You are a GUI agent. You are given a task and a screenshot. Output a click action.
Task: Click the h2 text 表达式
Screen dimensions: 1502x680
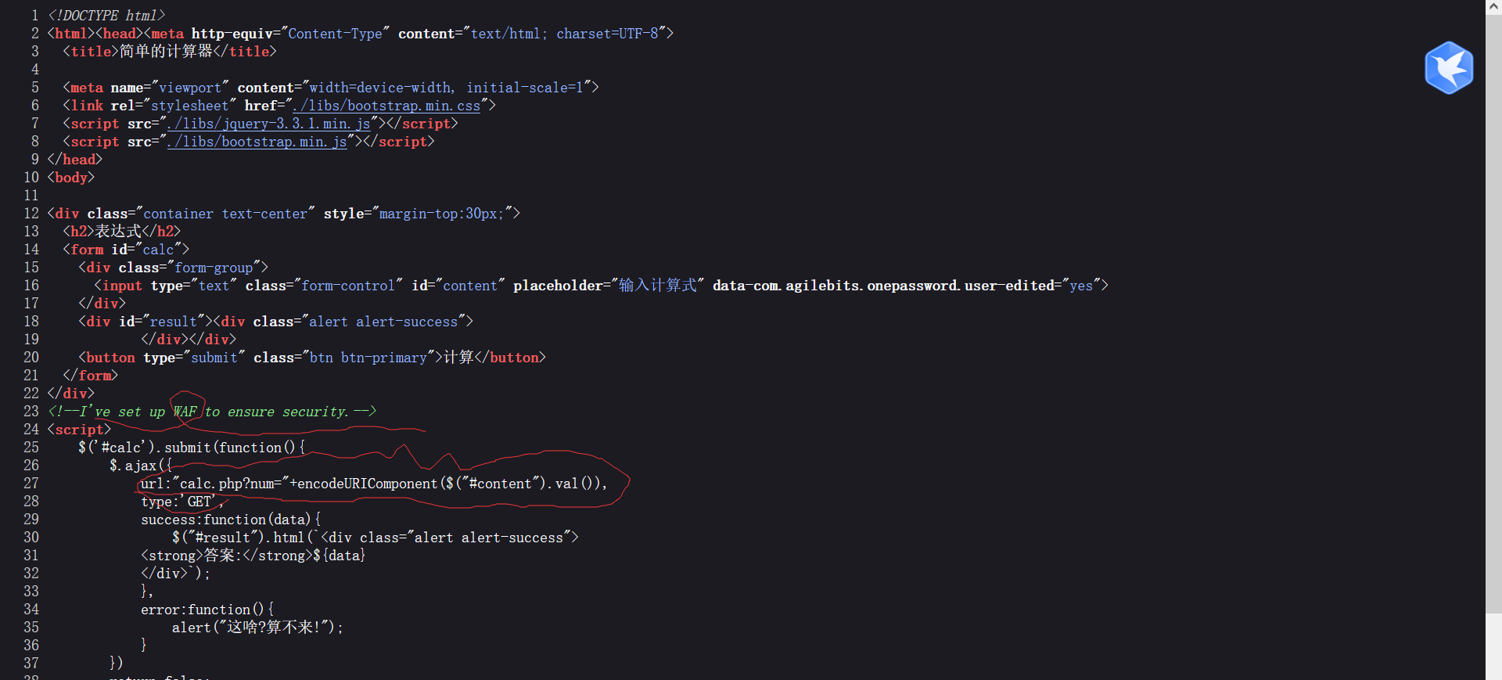pos(118,232)
